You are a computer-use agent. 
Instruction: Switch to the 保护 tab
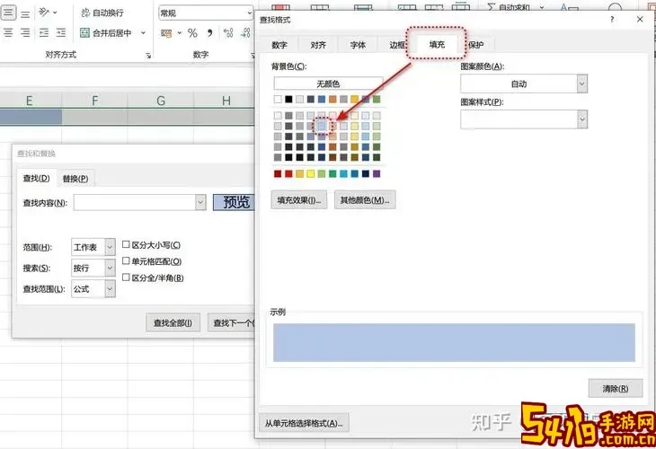pyautogui.click(x=475, y=45)
